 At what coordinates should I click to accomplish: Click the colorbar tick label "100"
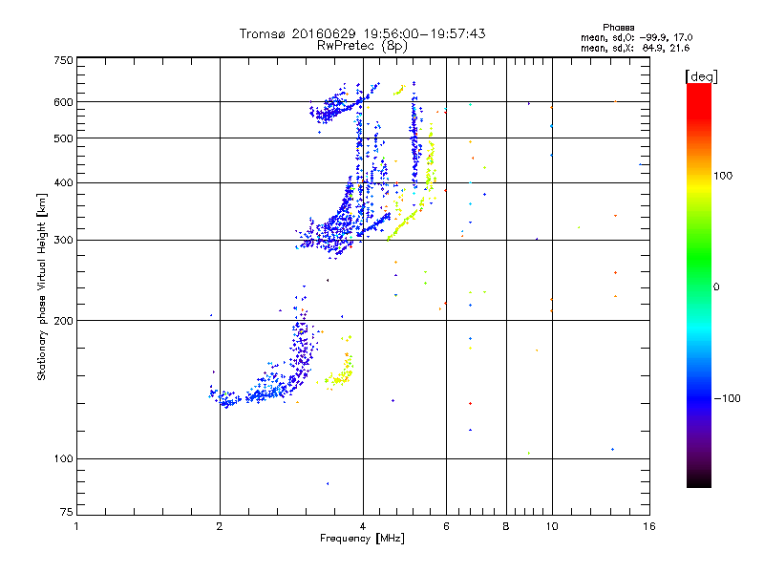click(x=723, y=176)
